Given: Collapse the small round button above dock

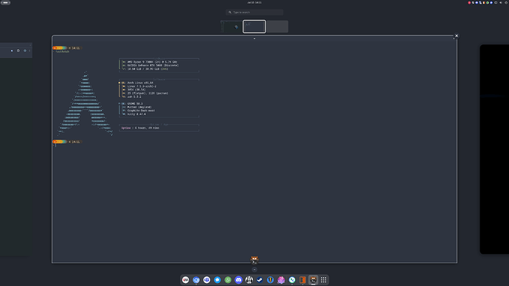Looking at the screenshot, I should coord(254,270).
